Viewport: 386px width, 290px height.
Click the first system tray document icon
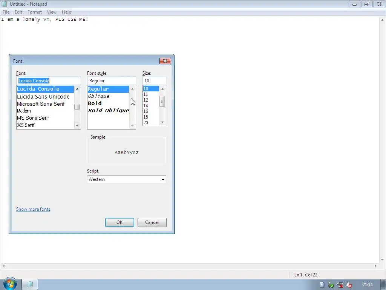click(x=322, y=285)
